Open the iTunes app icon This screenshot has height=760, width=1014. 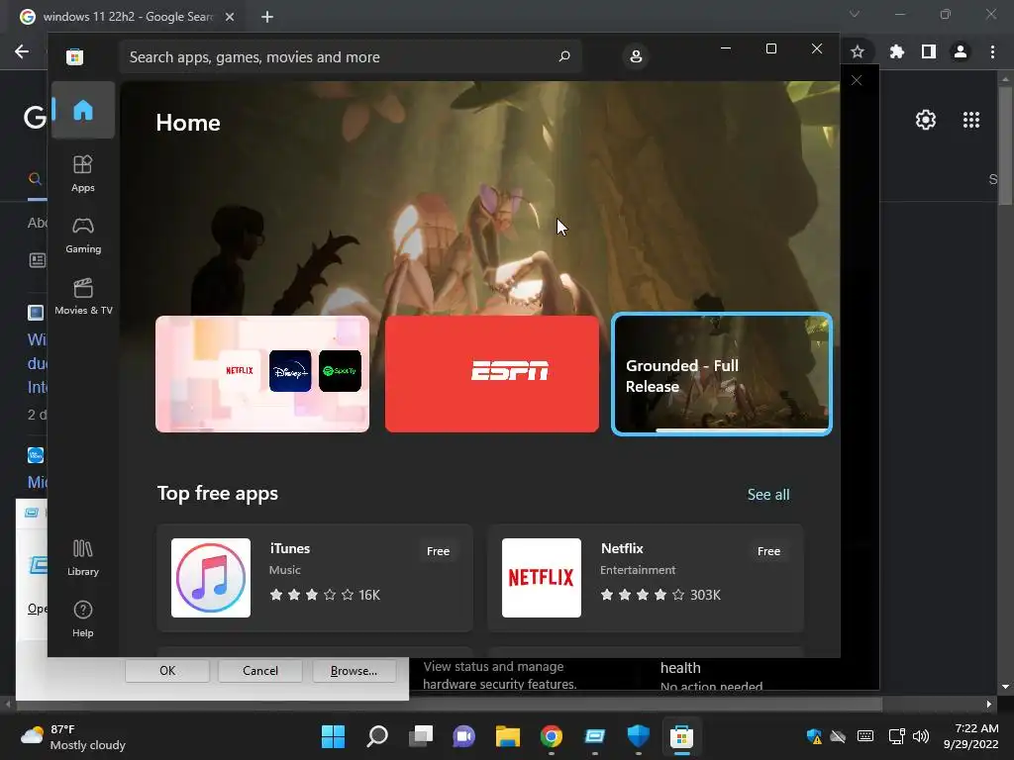point(211,578)
